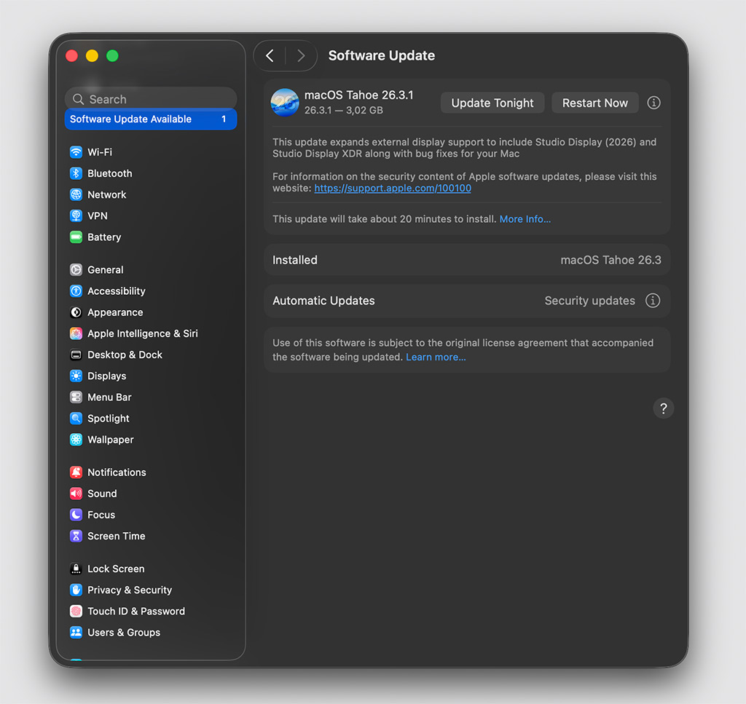Open the help question mark button
The width and height of the screenshot is (746, 704).
(663, 408)
